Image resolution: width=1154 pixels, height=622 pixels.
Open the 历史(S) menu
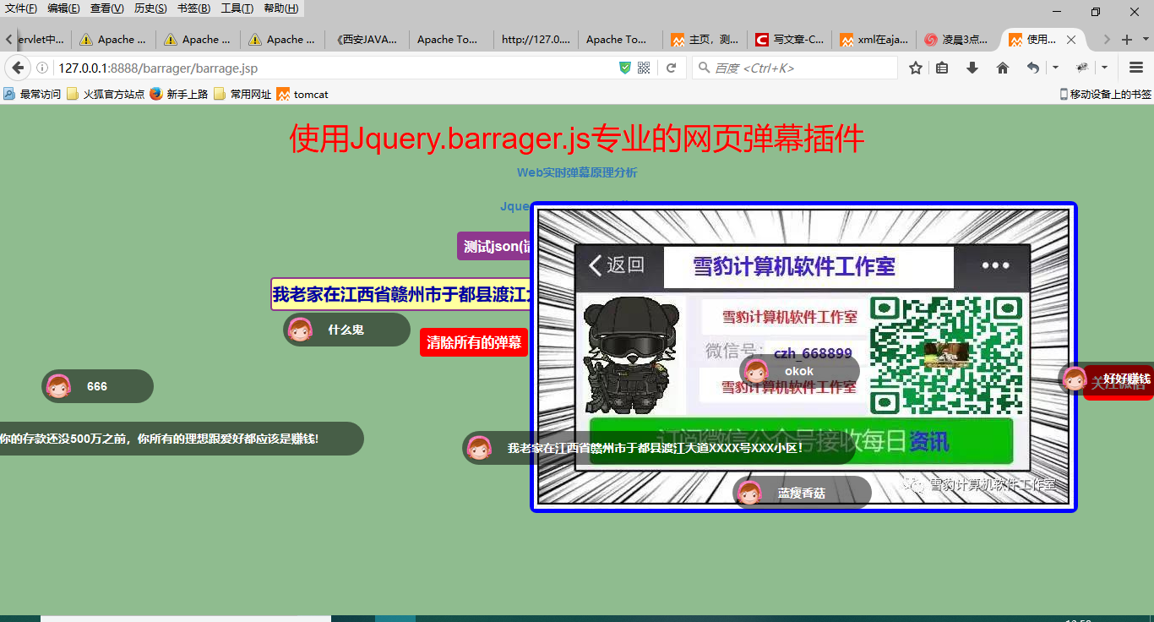coord(150,8)
